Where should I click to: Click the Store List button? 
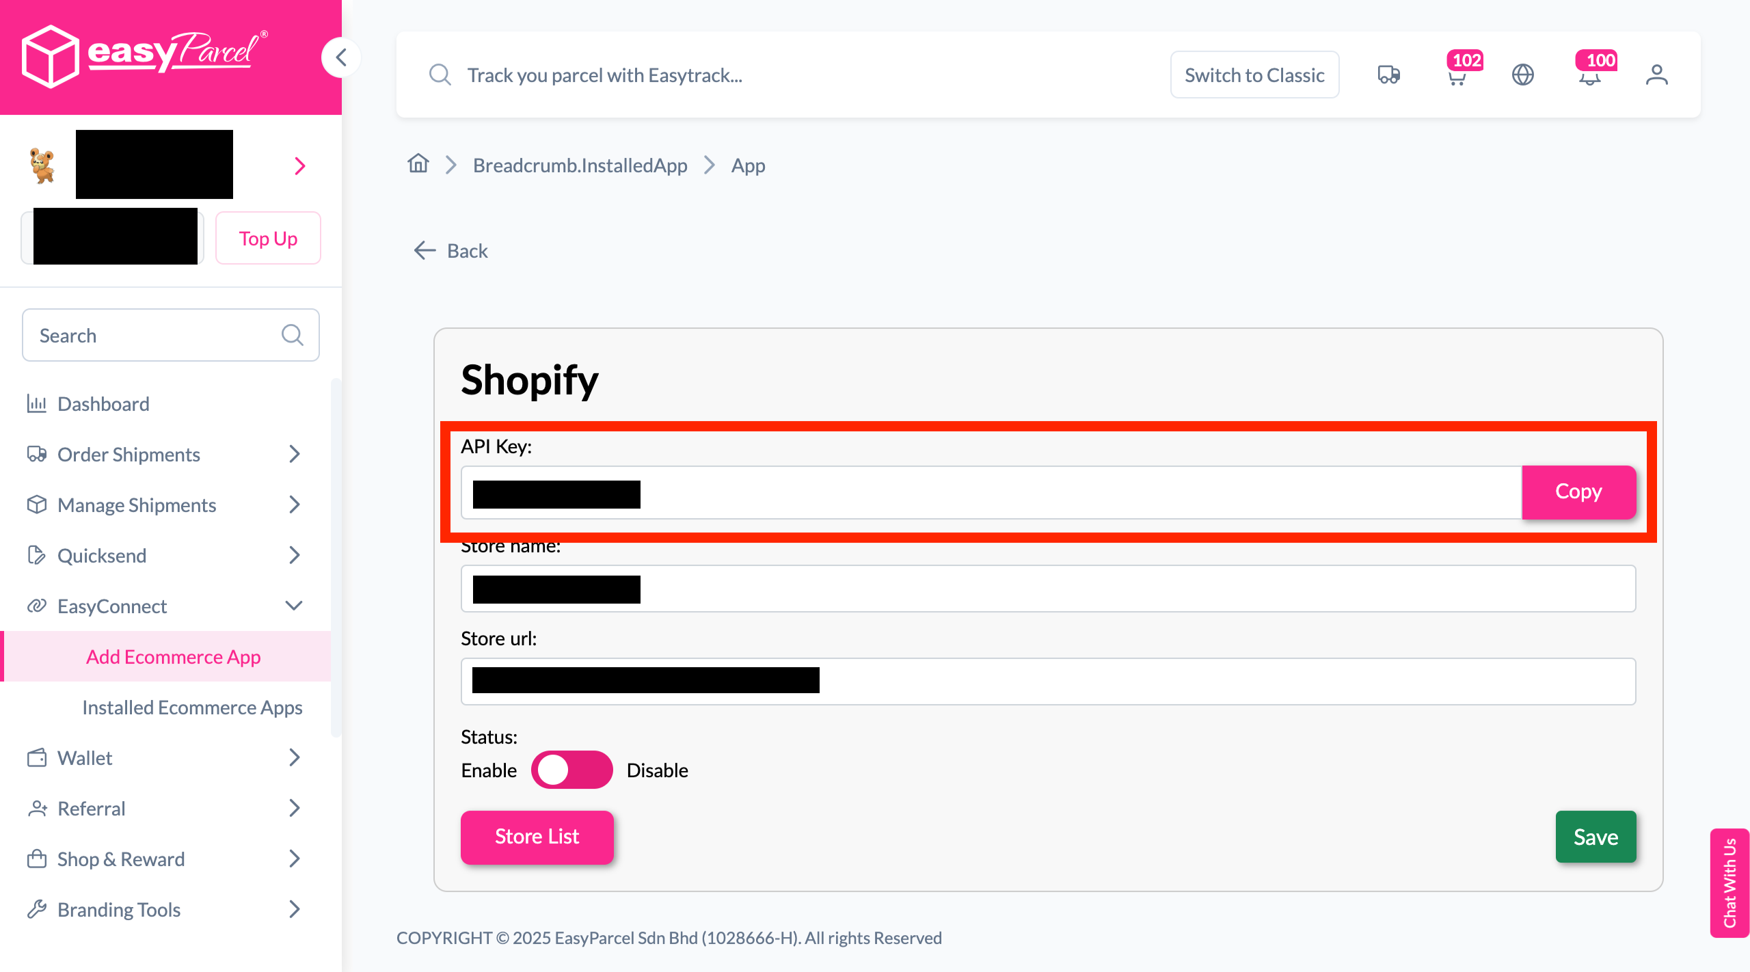click(537, 837)
